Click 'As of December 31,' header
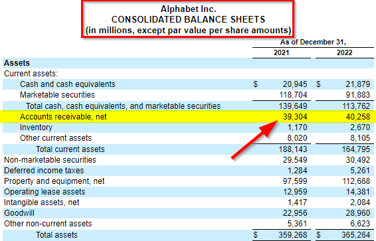 (313, 42)
